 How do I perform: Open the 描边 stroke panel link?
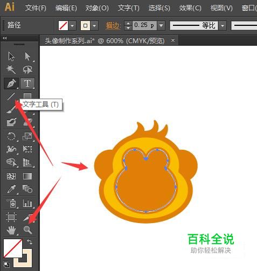113,26
